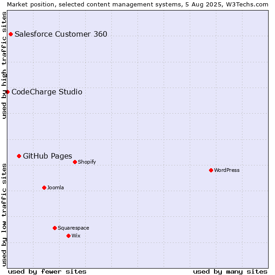Screen dimensions: 275x275
Task: Select the GitHub Pages data point
Action: coord(19,156)
